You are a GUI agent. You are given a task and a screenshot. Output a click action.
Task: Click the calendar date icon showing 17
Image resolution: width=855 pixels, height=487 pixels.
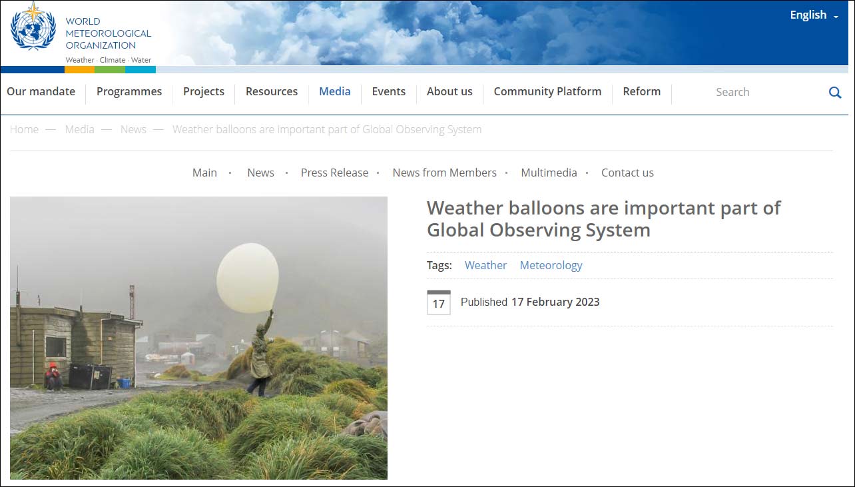(438, 302)
